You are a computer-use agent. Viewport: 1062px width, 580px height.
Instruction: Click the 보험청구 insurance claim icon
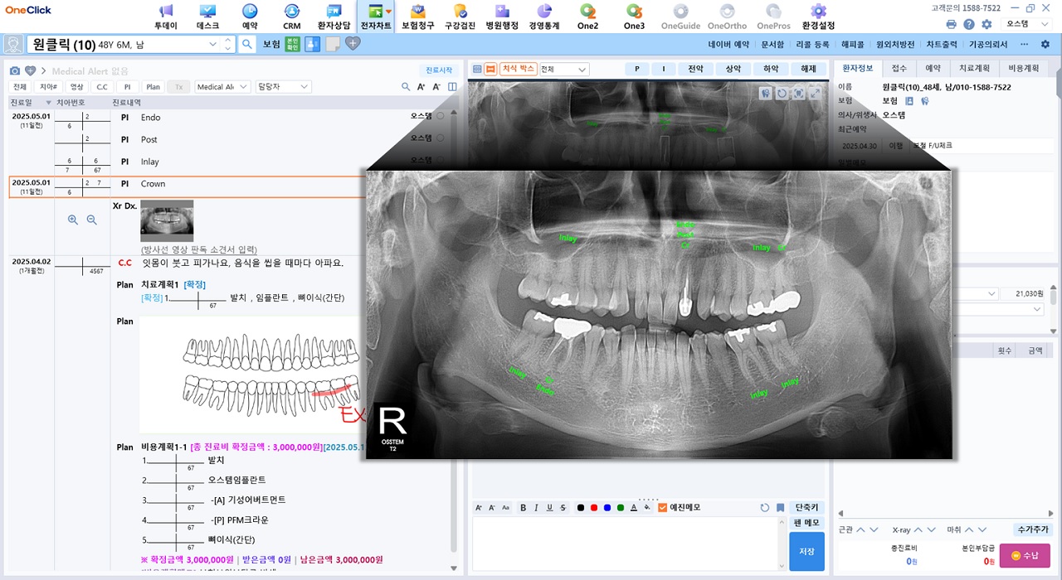(x=417, y=17)
